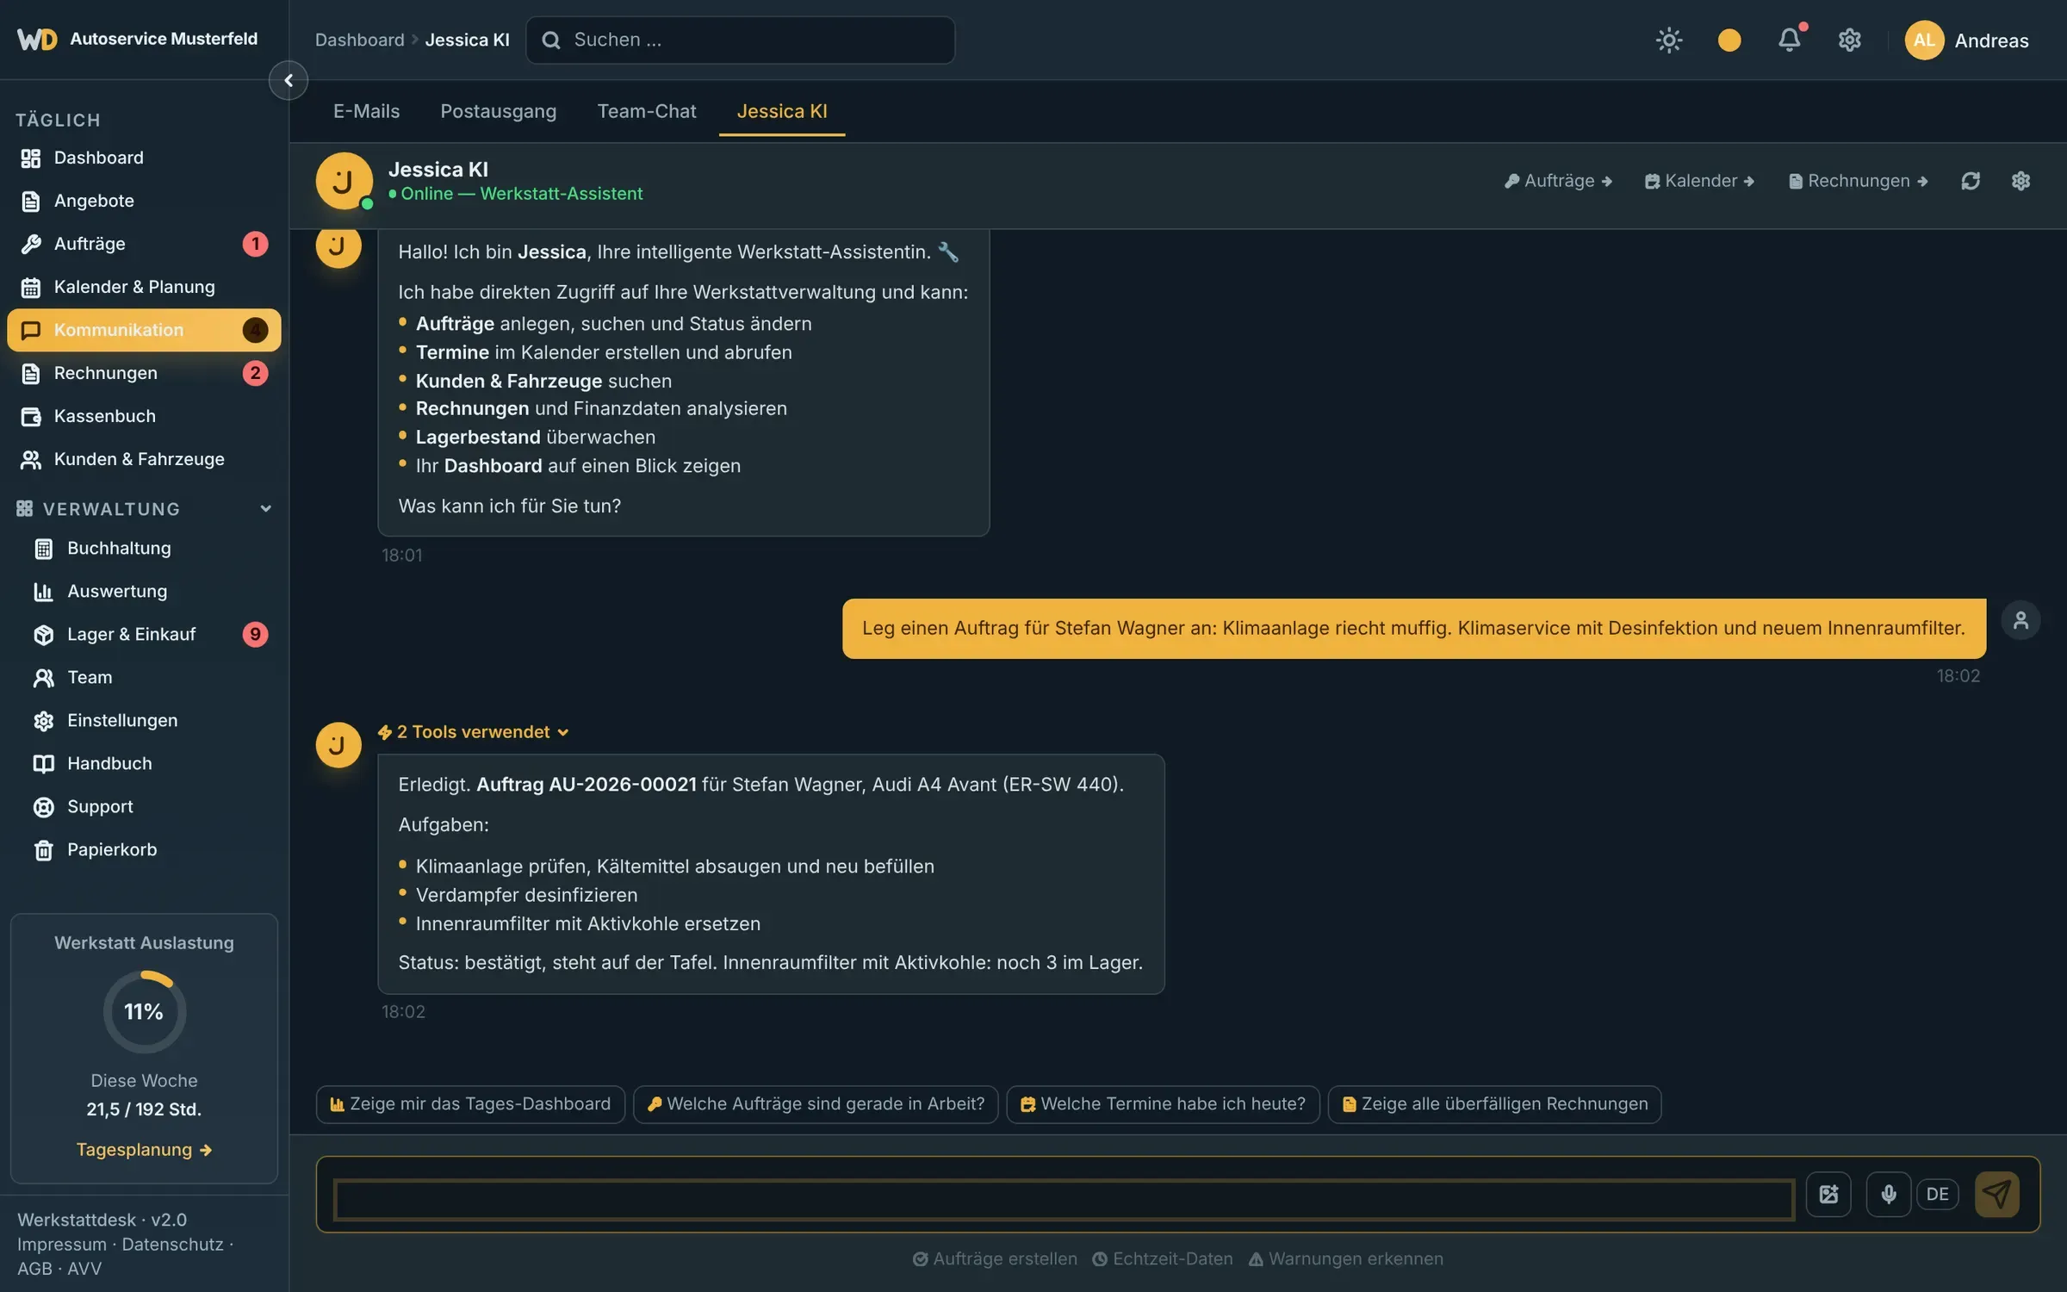Image resolution: width=2067 pixels, height=1292 pixels.
Task: Switch to the E-Mails tab
Action: (366, 111)
